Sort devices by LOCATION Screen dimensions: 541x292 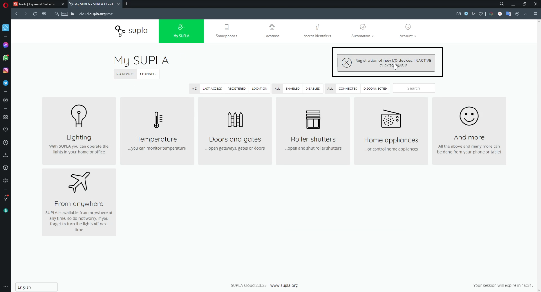pyautogui.click(x=259, y=89)
